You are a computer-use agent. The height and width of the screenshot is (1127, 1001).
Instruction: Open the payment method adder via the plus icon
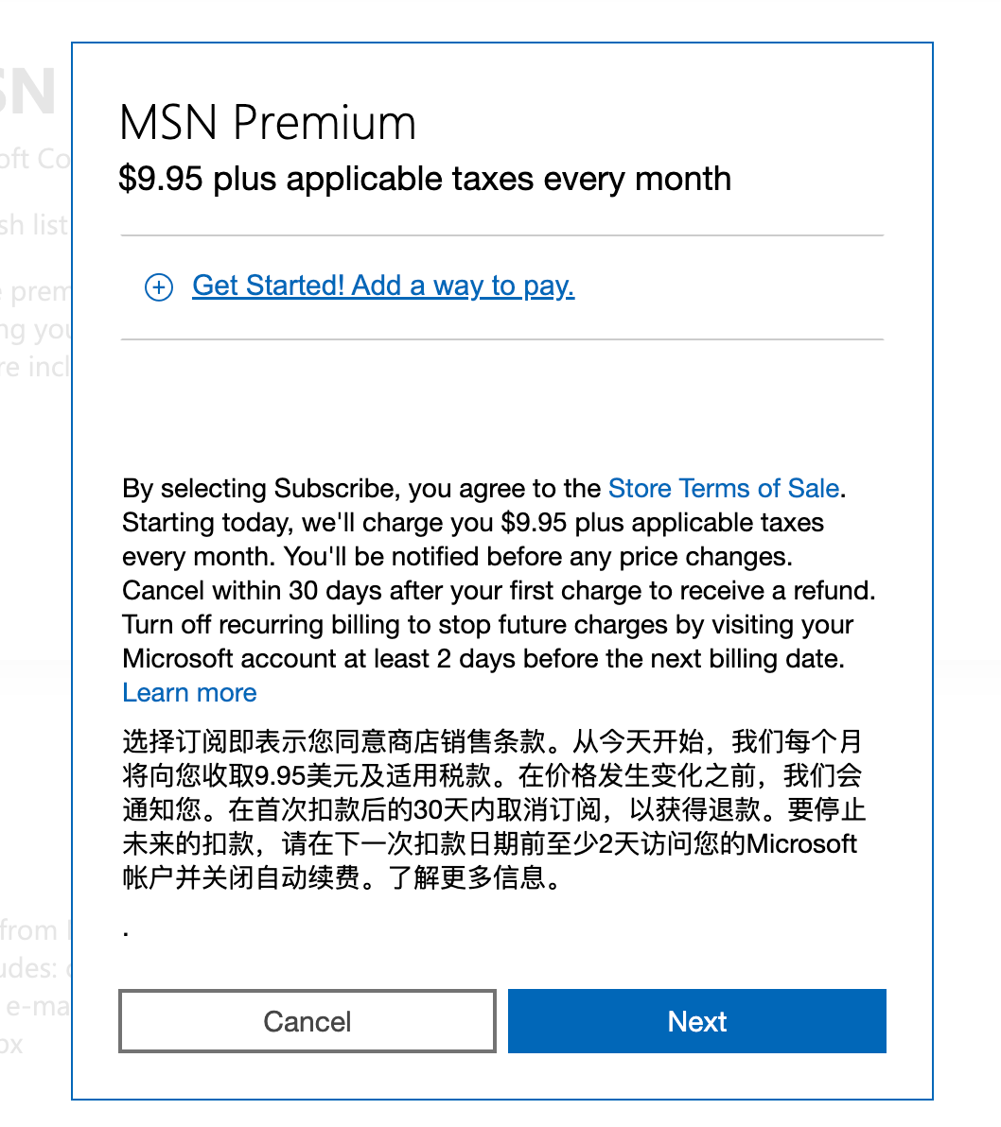(158, 286)
